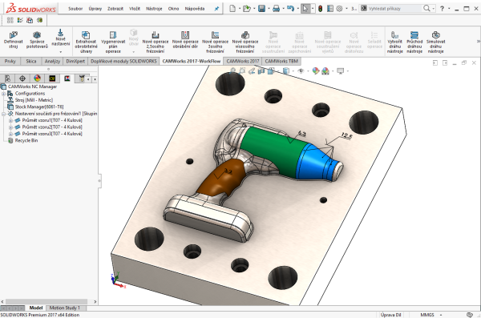
Task: Open the Soubor menu
Action: (x=75, y=9)
